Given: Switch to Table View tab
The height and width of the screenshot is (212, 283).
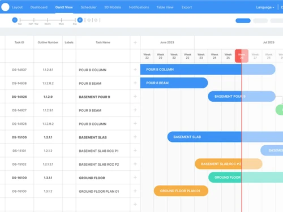Looking at the screenshot, I should [165, 7].
